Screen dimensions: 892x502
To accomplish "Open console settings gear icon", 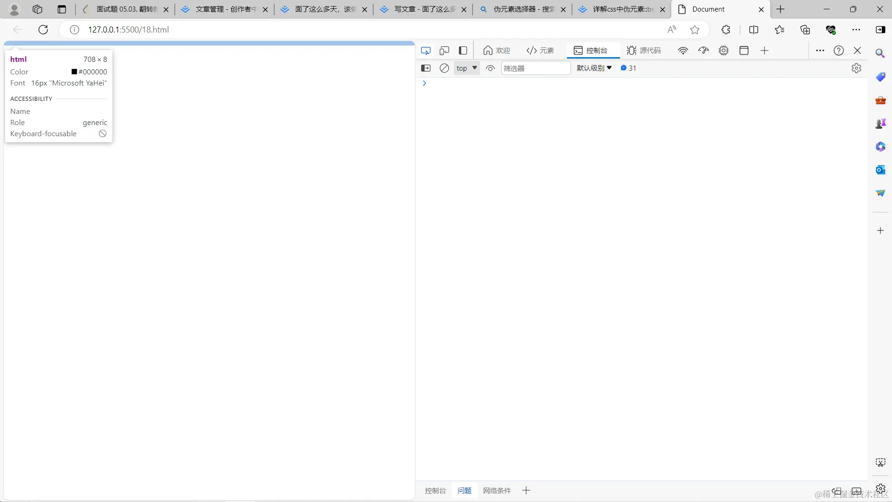I will click(x=856, y=68).
